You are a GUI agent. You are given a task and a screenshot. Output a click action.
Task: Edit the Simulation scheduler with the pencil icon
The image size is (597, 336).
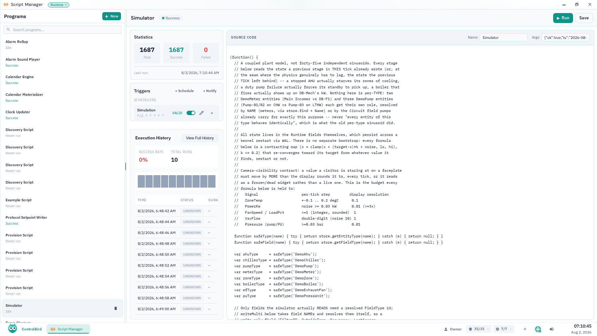201,113
